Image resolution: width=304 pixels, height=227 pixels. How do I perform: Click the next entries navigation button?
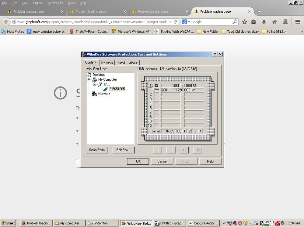(x=184, y=150)
